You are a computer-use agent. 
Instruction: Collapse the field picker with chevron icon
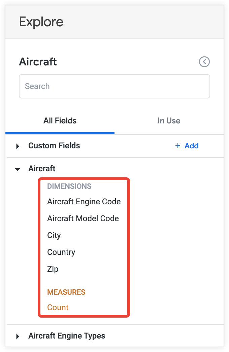[x=204, y=62]
